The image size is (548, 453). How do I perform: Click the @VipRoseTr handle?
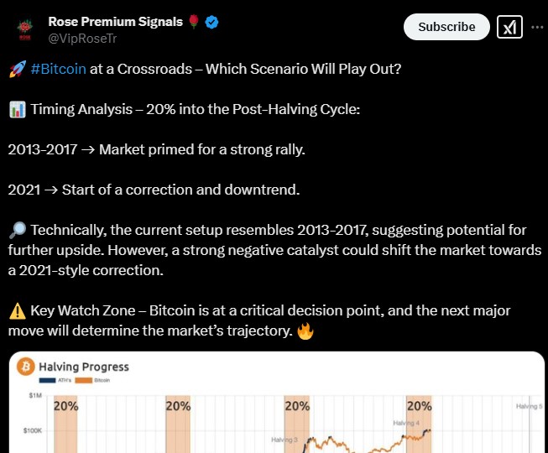pos(82,39)
